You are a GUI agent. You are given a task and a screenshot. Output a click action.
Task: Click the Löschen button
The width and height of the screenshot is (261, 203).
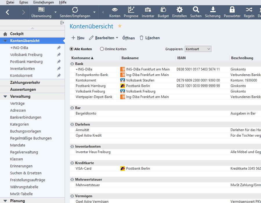coord(150,38)
